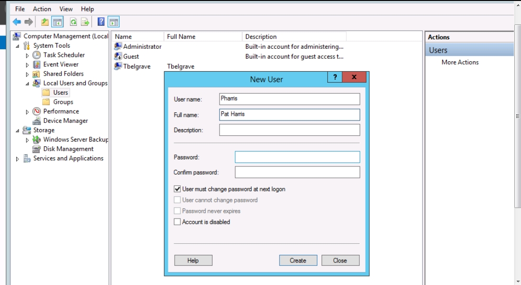Click into the Password field
Image resolution: width=521 pixels, height=285 pixels.
click(297, 157)
